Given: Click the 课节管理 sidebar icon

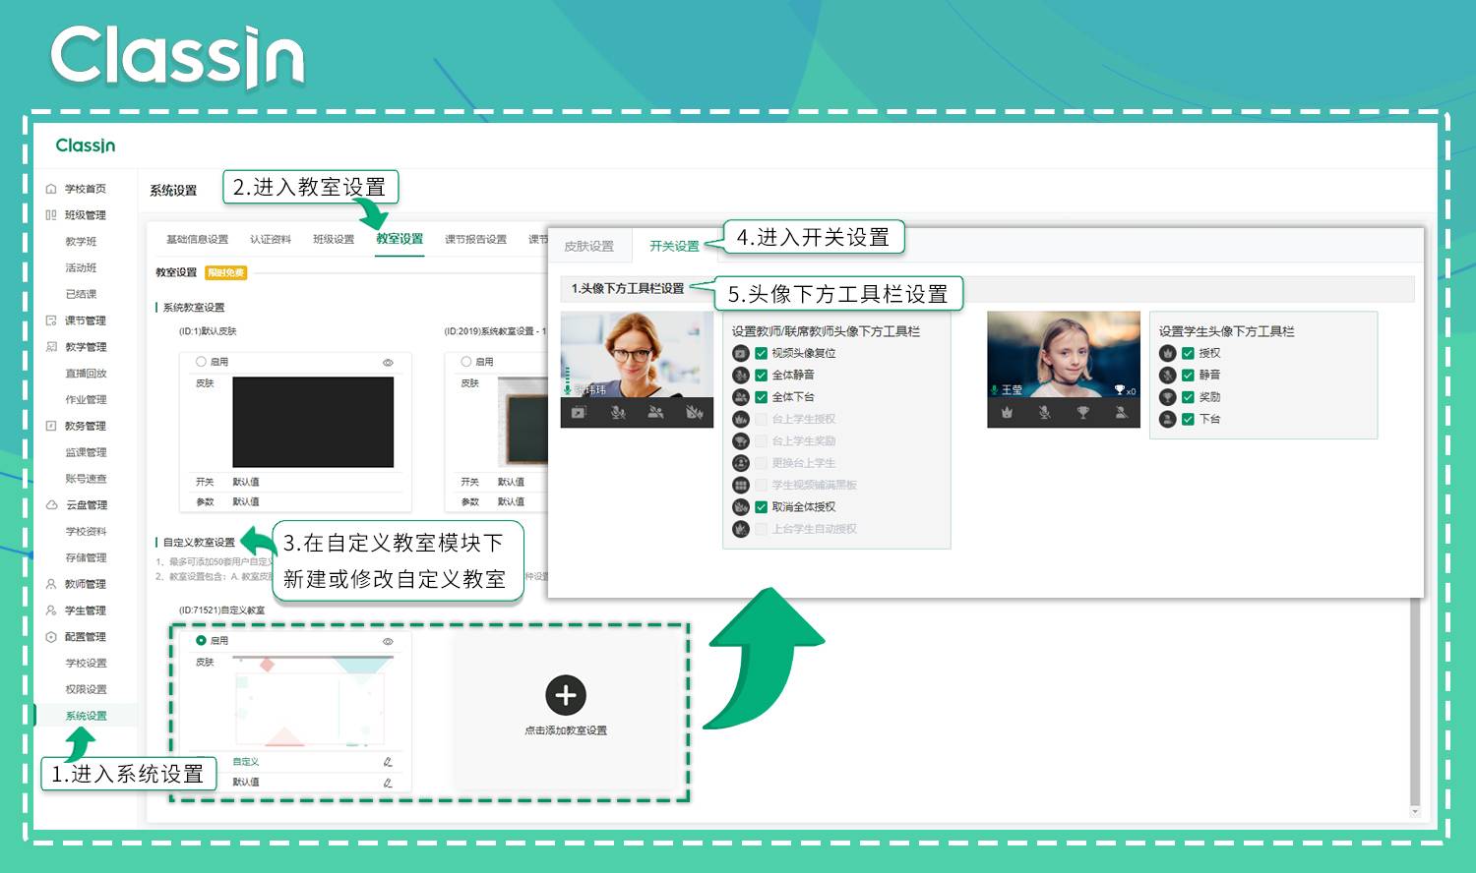Looking at the screenshot, I should (x=51, y=320).
